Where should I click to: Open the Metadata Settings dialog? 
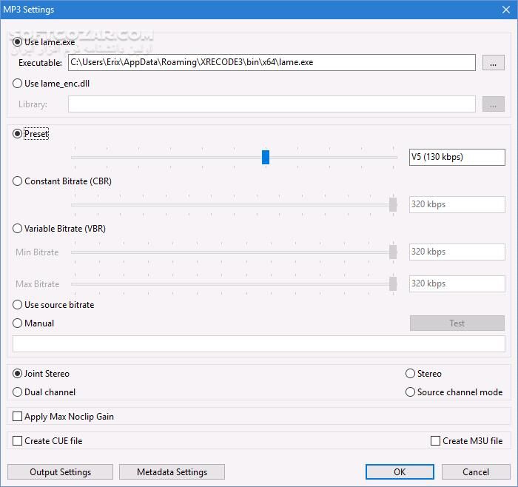(170, 471)
